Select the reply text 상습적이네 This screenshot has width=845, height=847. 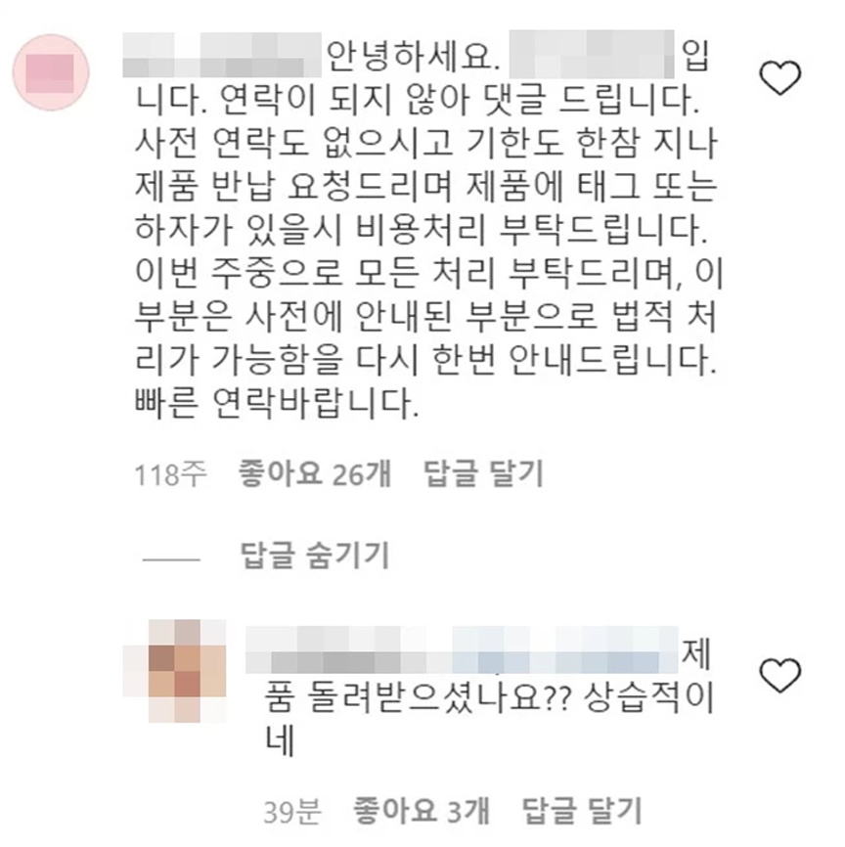[x=490, y=720]
